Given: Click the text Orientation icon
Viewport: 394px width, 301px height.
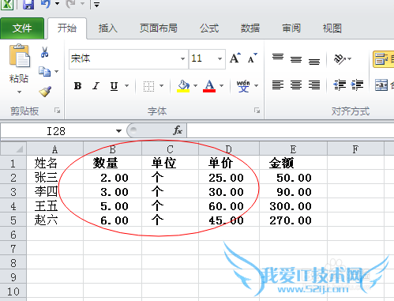Looking at the screenshot, I should [x=340, y=59].
